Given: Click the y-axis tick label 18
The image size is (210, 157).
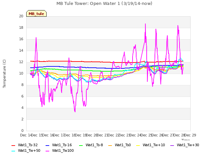Looking at the screenshot, I should [21, 28].
